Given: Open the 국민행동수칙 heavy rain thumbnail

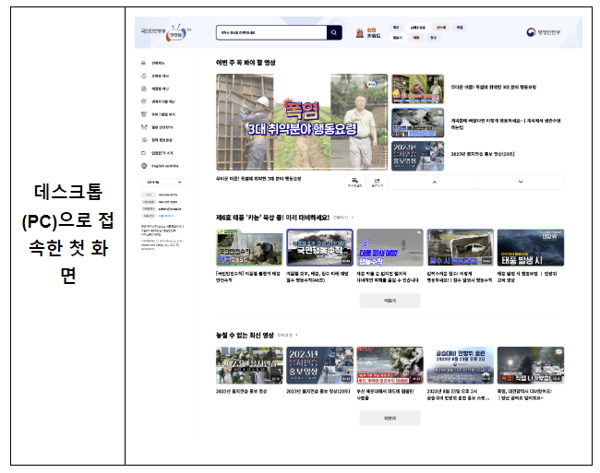Looking at the screenshot, I should point(319,248).
